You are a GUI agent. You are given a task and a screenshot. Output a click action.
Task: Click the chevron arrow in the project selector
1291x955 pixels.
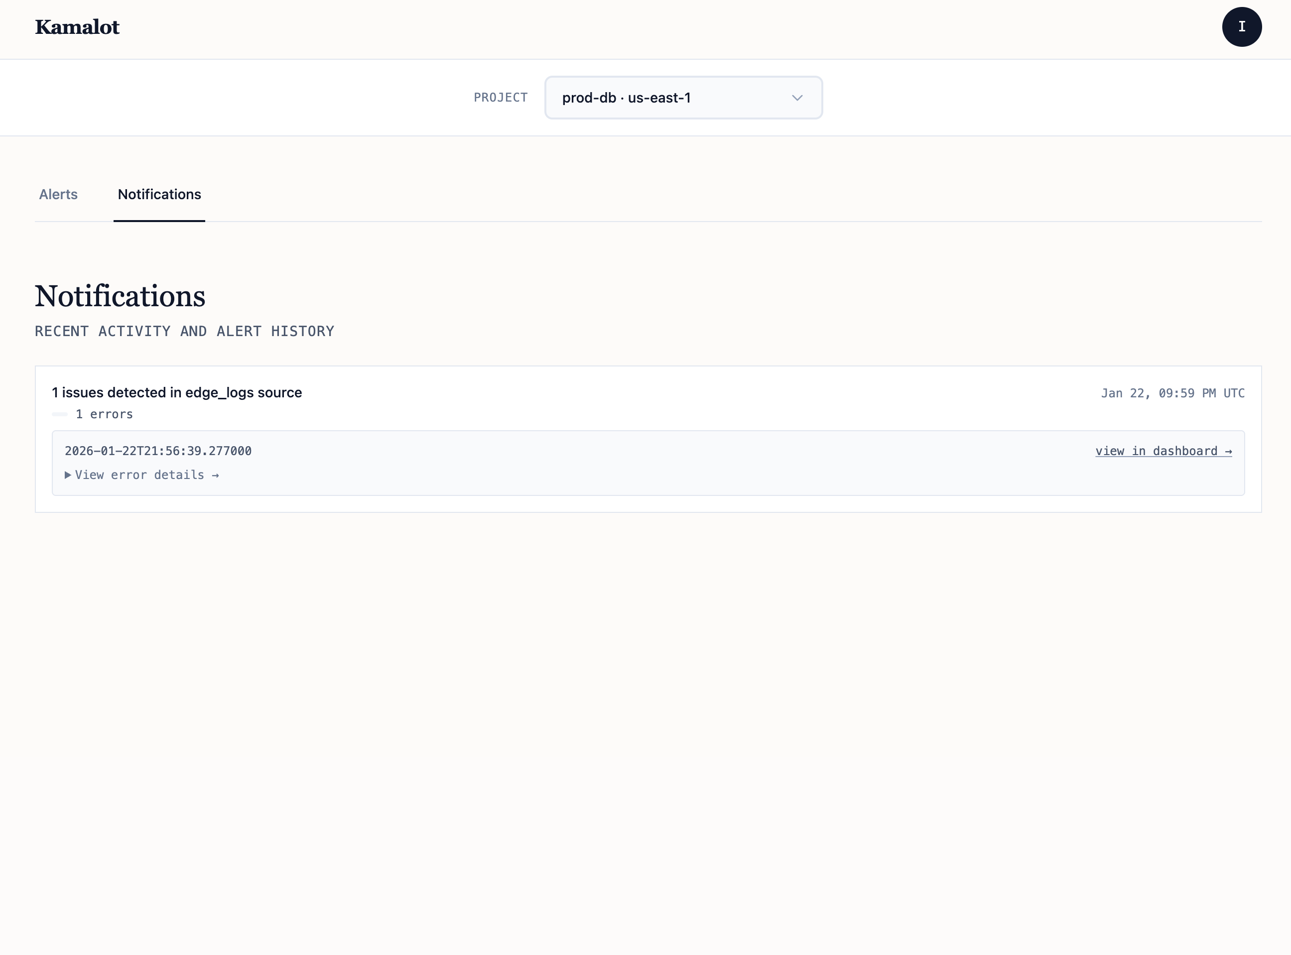(x=797, y=98)
